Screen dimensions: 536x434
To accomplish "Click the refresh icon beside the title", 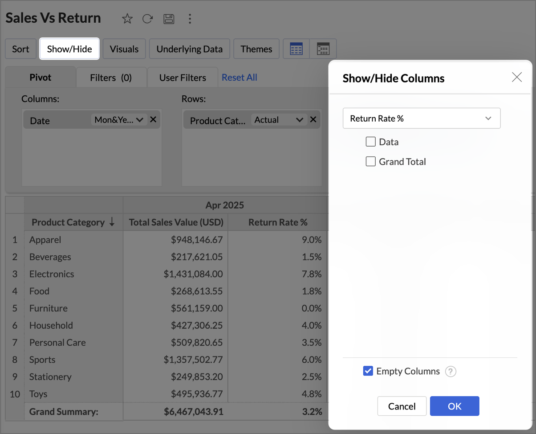I will tap(147, 19).
